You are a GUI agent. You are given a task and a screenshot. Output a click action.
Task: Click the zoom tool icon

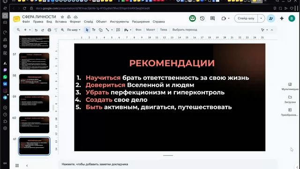pos(62,30)
